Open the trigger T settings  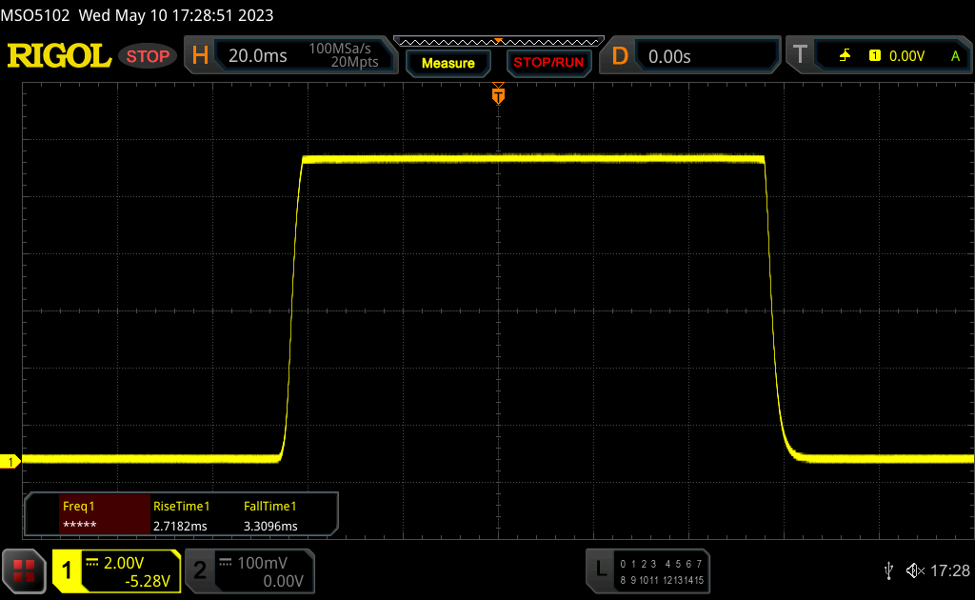click(x=800, y=54)
